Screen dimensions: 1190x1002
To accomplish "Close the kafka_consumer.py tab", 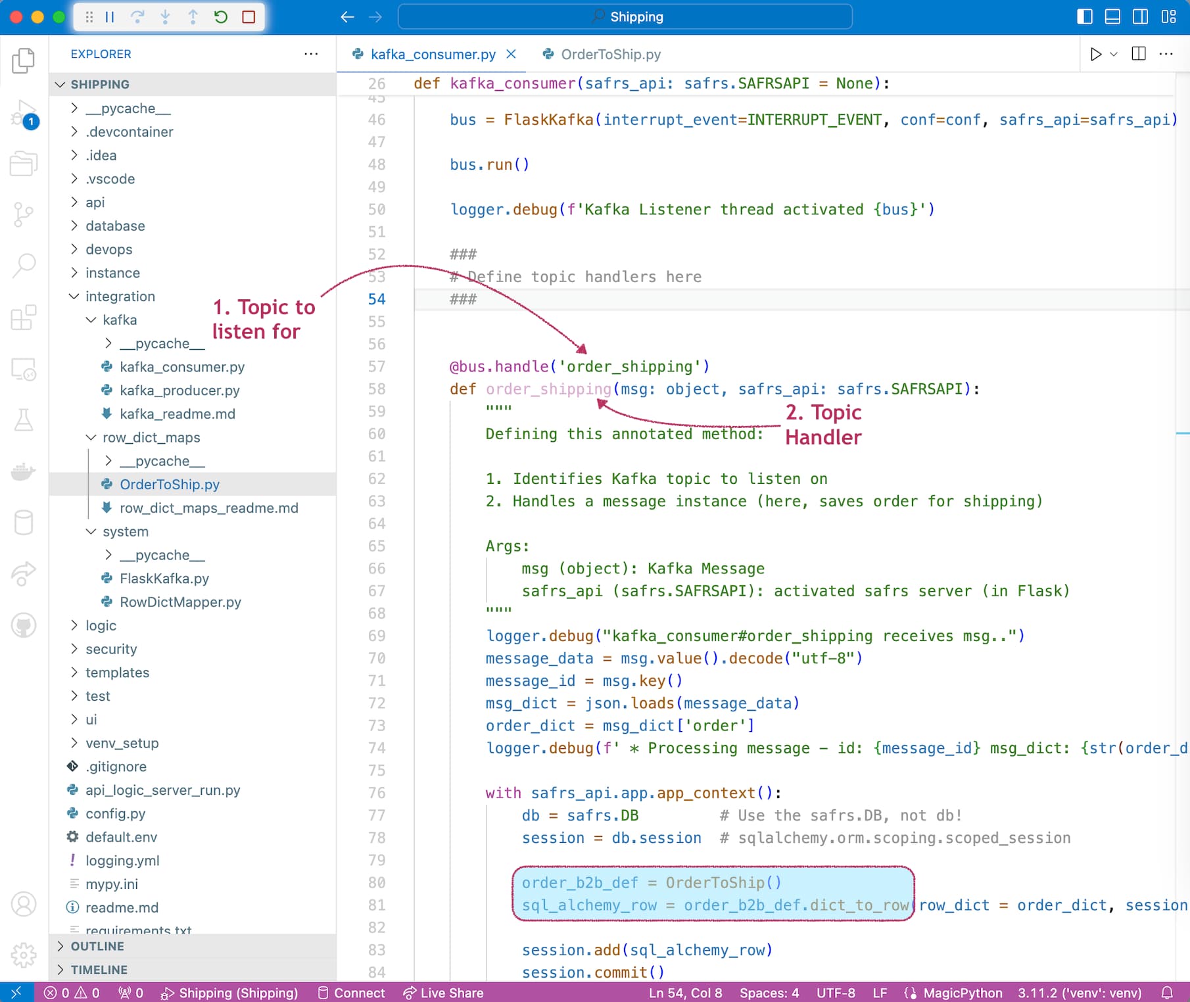I will (x=511, y=55).
